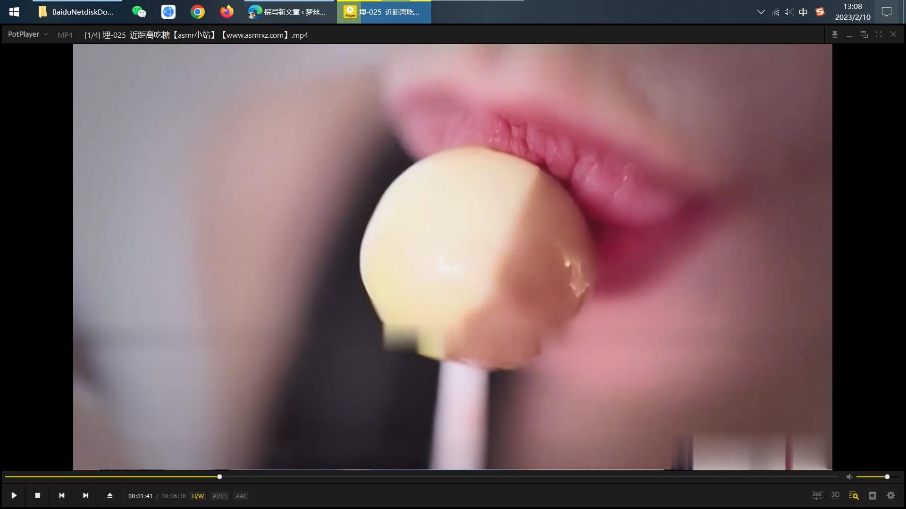906x509 pixels.
Task: Open the Chrome taskbar icon
Action: [198, 12]
